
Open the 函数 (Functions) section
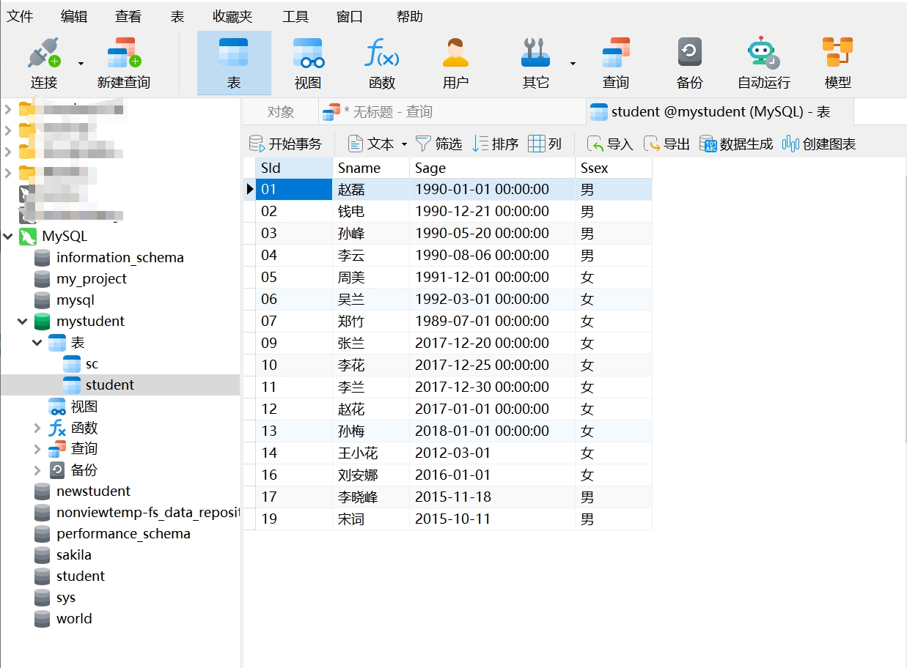pos(381,62)
